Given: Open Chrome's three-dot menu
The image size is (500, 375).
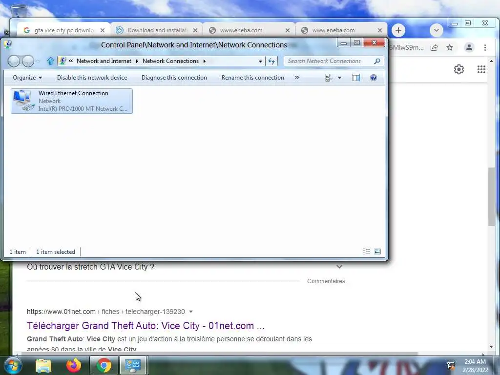Looking at the screenshot, I should [485, 47].
